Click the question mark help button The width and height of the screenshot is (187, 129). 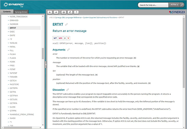(x=76, y=12)
